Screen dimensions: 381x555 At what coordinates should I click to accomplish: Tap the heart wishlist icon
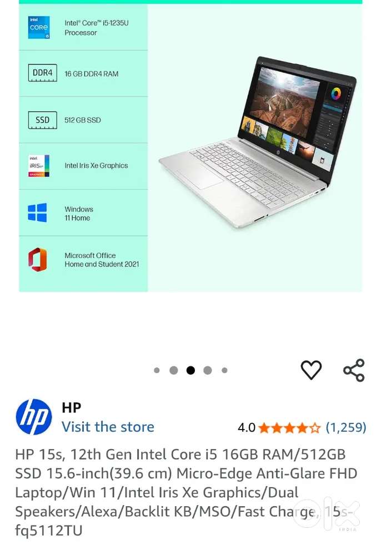[x=311, y=370]
